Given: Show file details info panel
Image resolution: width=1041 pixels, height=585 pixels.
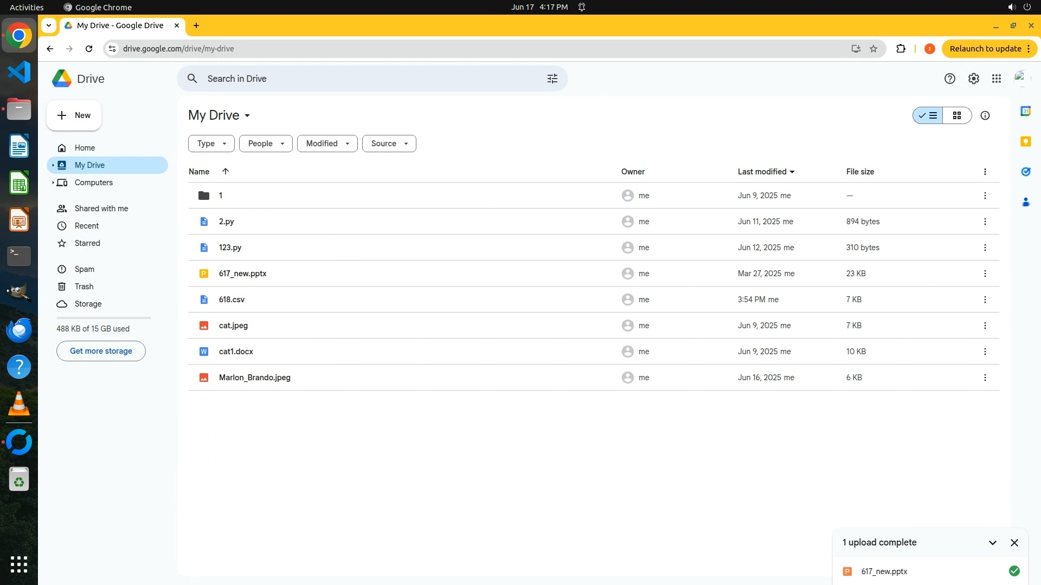Looking at the screenshot, I should coord(985,115).
